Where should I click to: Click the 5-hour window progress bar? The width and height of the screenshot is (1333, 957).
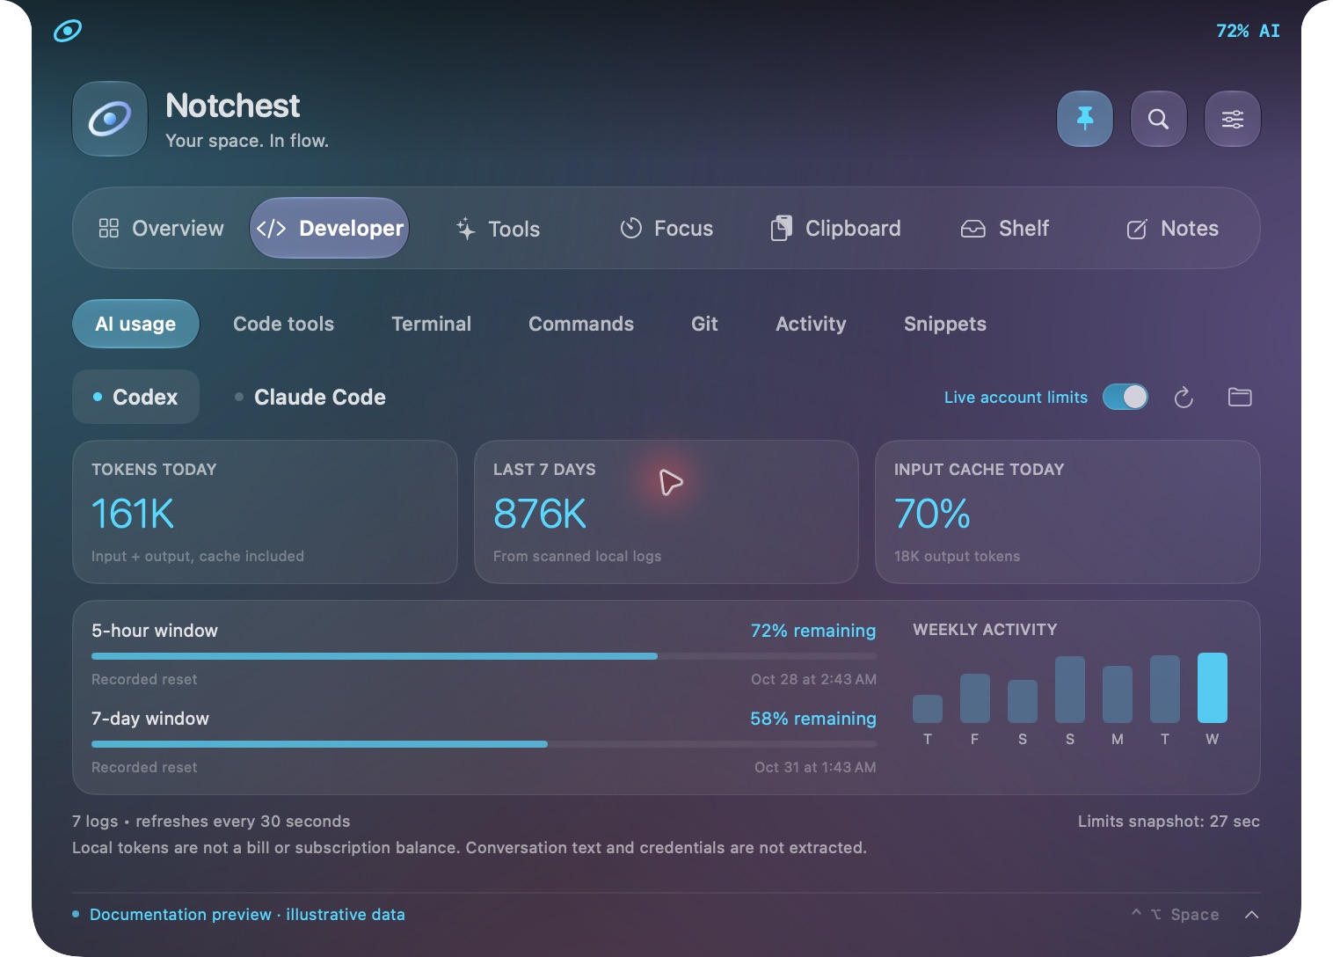coord(484,656)
